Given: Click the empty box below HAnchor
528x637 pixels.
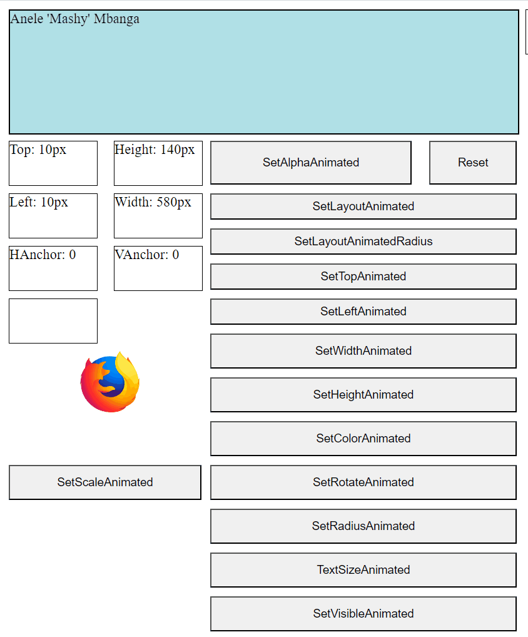Looking at the screenshot, I should pyautogui.click(x=53, y=321).
